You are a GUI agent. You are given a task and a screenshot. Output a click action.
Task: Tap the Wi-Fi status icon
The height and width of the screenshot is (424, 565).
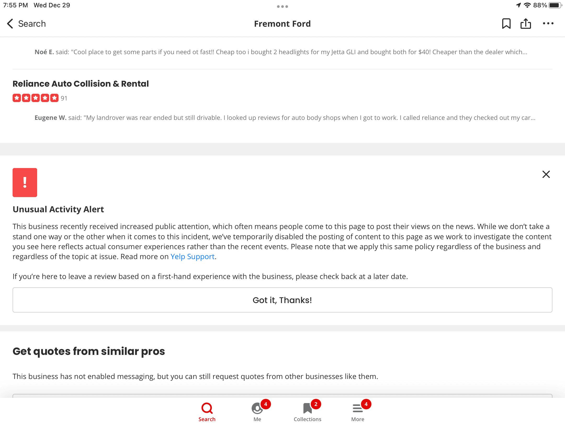point(527,5)
